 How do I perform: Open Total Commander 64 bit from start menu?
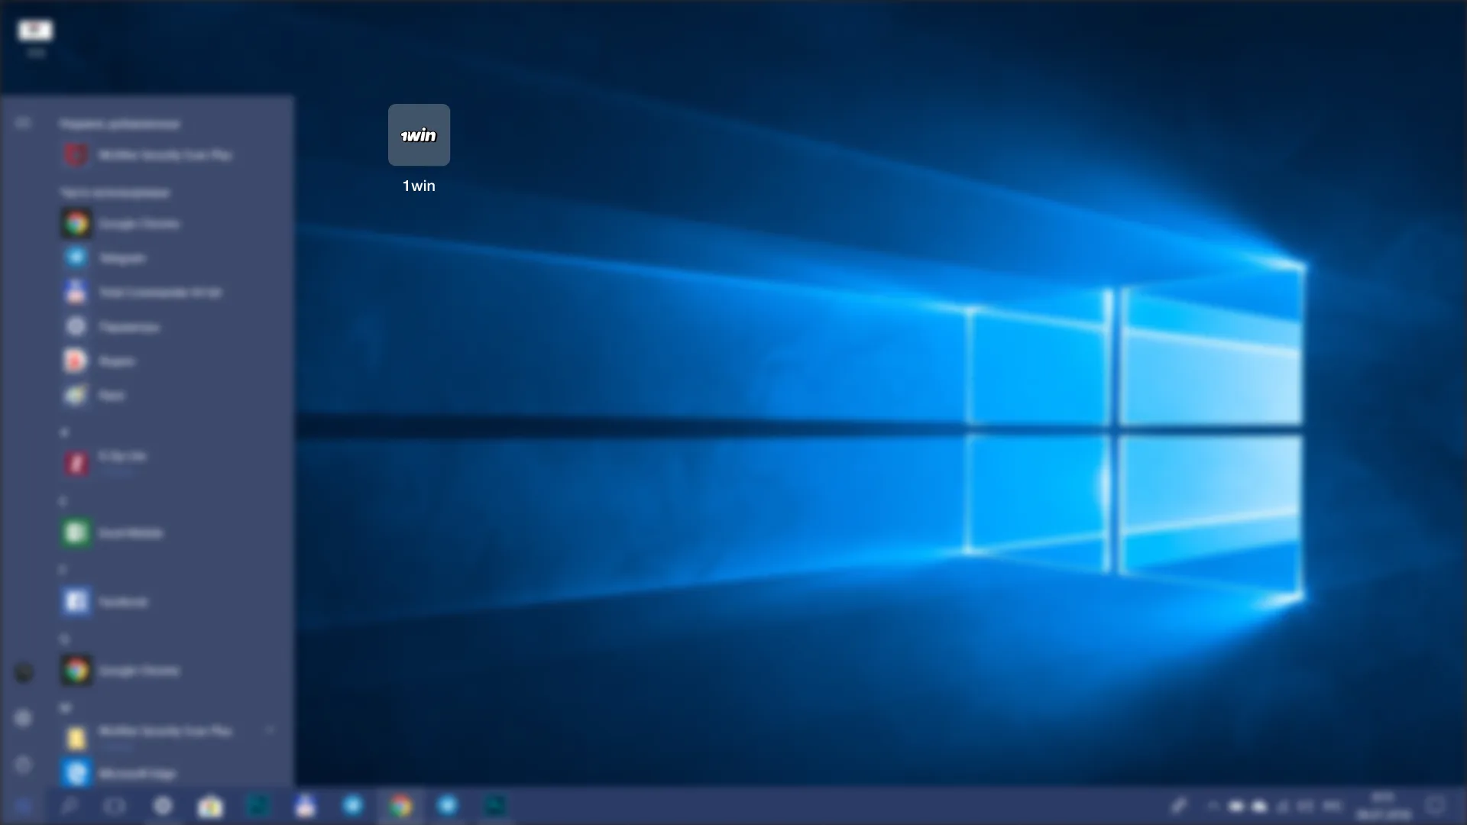[159, 293]
